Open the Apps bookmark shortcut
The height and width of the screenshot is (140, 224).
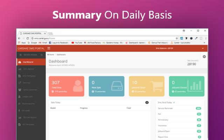click(22, 43)
